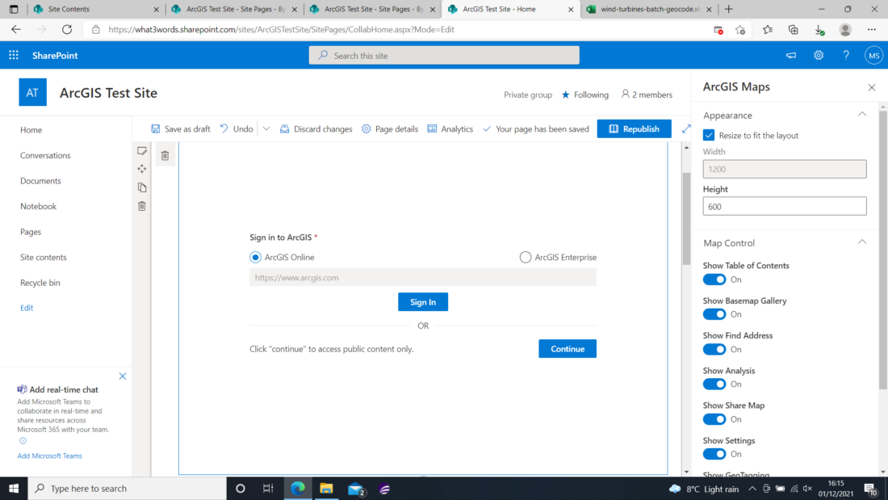Toggle Show Basemap Gallery off
Image resolution: width=888 pixels, height=500 pixels.
point(714,315)
